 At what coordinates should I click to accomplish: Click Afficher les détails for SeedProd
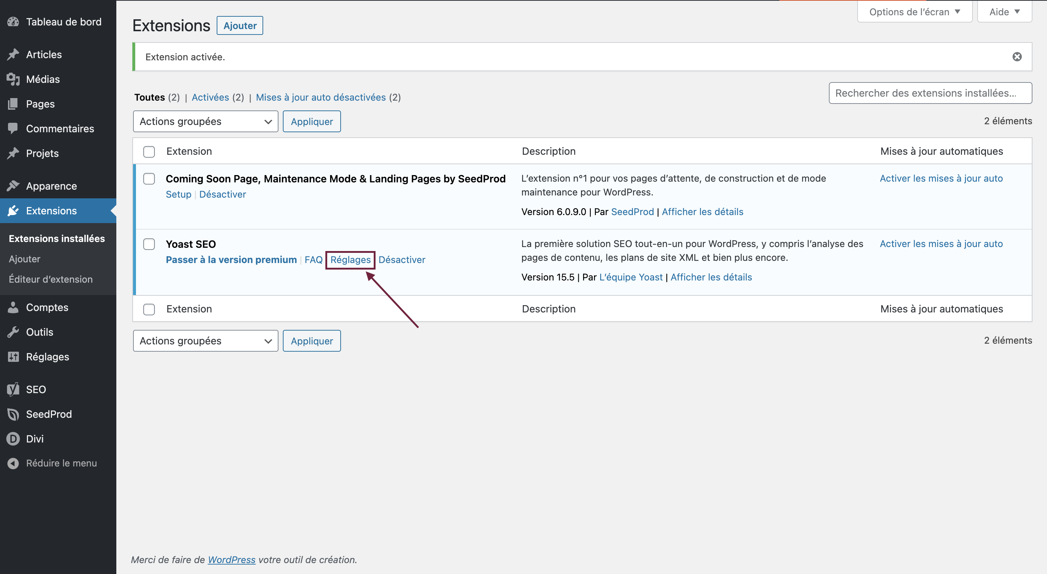click(702, 212)
